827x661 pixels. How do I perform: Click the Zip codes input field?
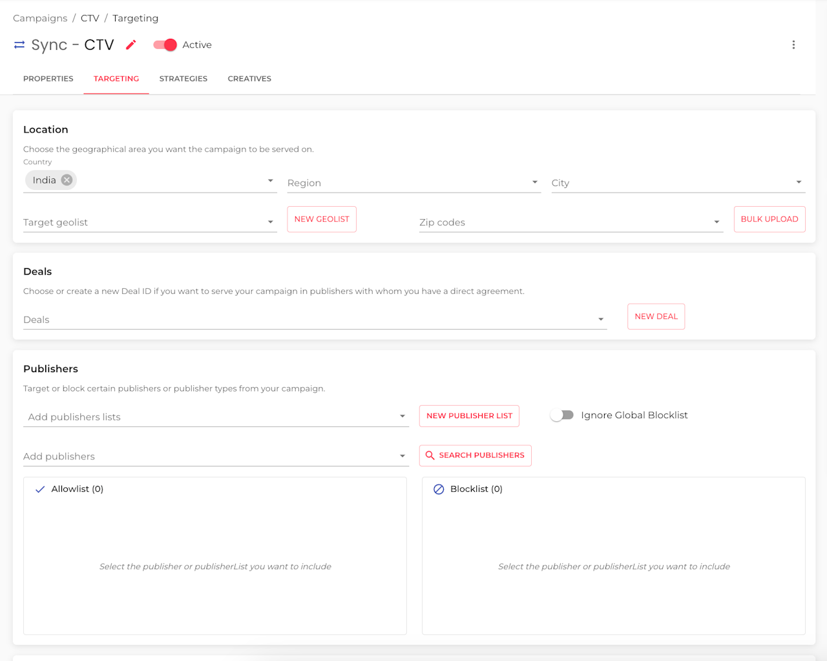coord(571,222)
